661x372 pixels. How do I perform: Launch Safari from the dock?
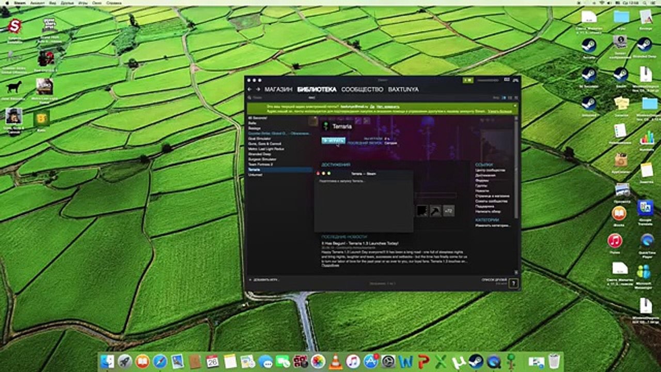coord(160,361)
